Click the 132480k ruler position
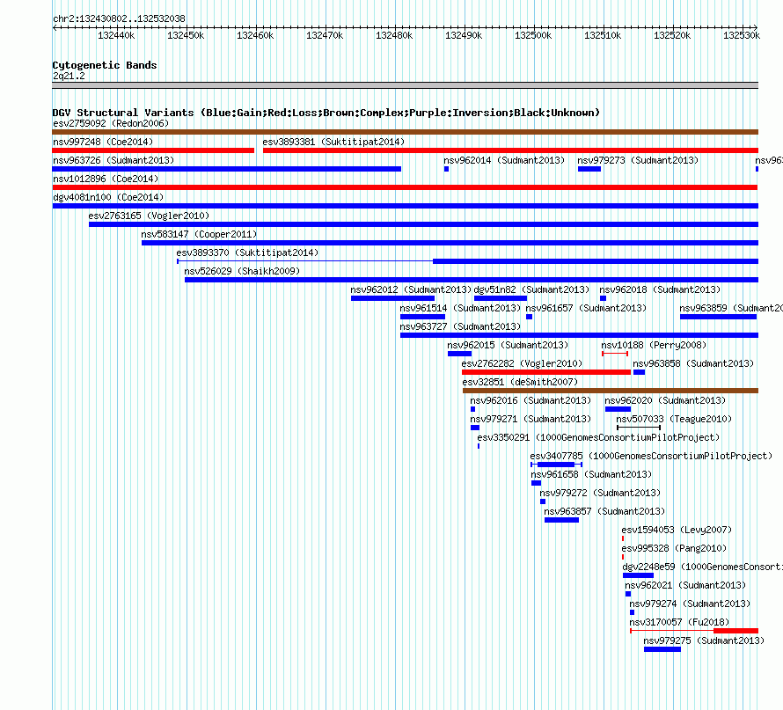 (x=394, y=35)
